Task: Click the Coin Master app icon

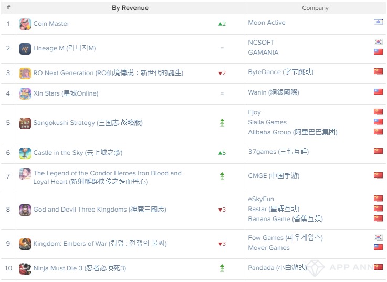Action: pyautogui.click(x=25, y=24)
